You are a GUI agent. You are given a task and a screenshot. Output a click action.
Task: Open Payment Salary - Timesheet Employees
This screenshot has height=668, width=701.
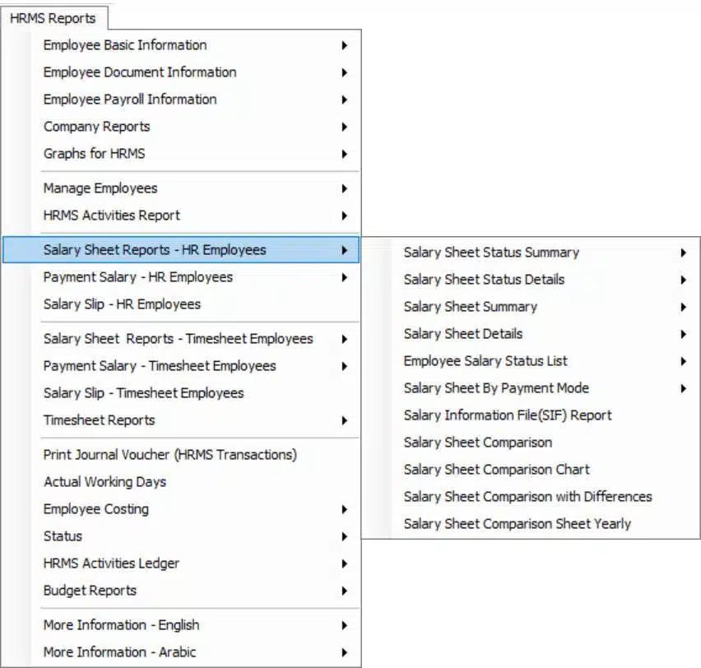coord(181,366)
